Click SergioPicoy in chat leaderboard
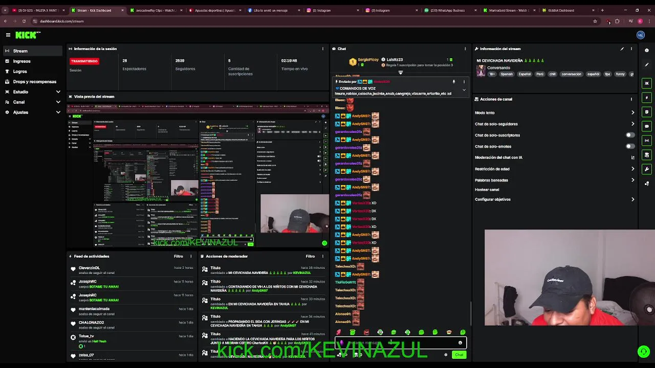Screen dimensions: 655x368 tap(368, 60)
